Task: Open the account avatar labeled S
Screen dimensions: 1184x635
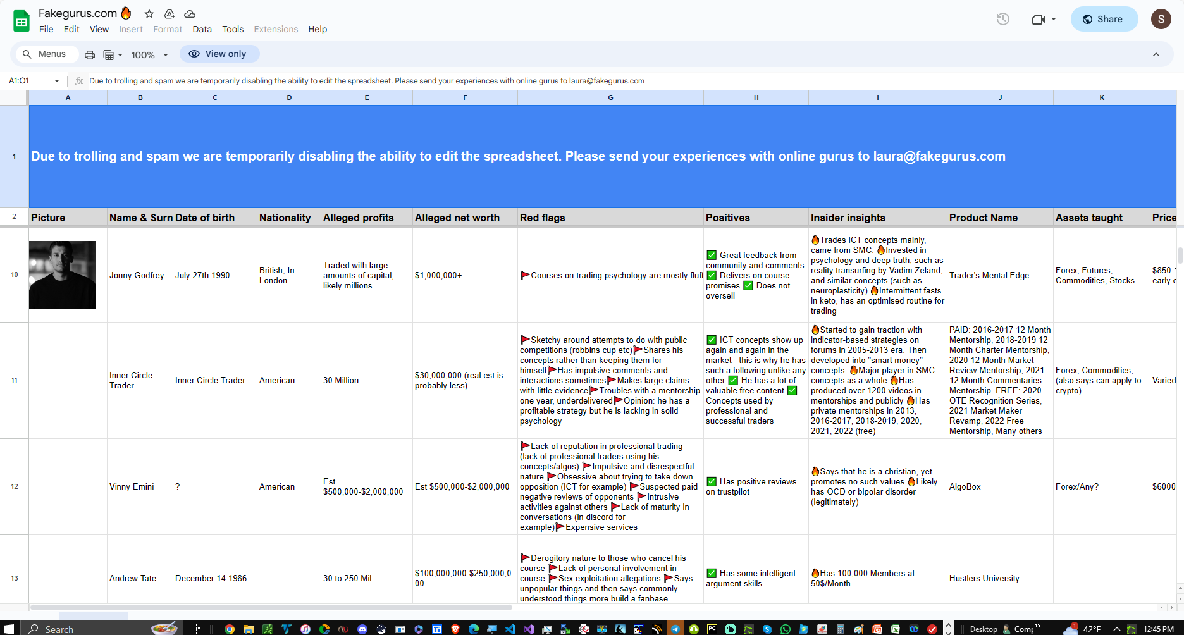Action: point(1161,19)
